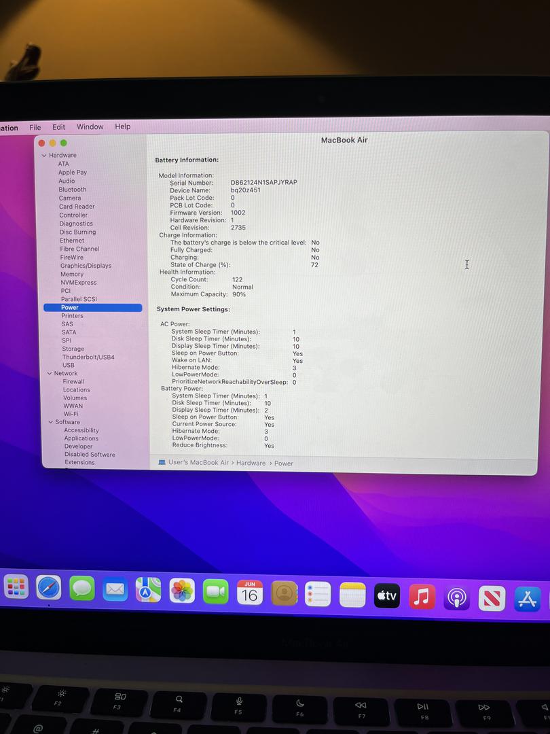Open News app in Dock
This screenshot has width=550, height=734.
click(x=492, y=598)
